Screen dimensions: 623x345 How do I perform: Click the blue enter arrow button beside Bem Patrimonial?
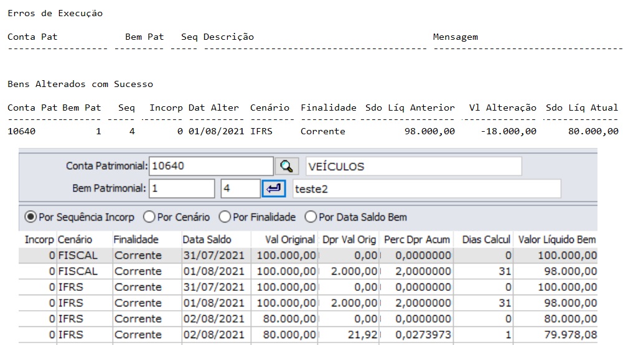pos(273,188)
